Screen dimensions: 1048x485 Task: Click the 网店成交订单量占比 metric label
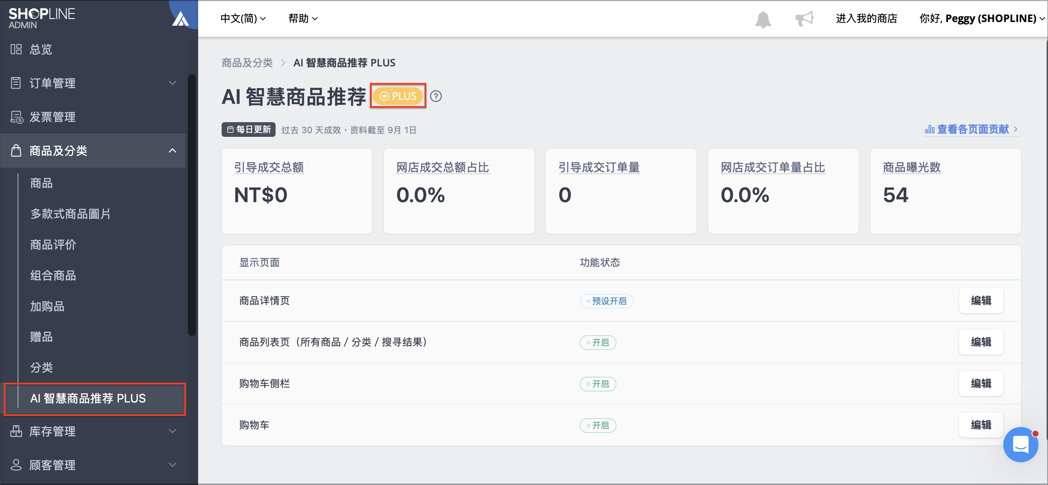772,167
